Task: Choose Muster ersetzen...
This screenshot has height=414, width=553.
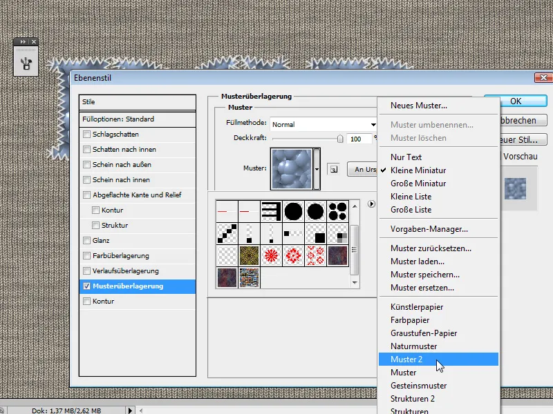Action: [422, 288]
